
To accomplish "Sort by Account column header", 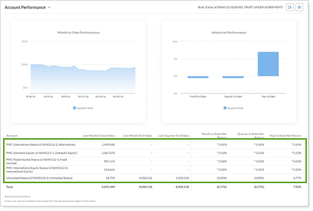I will coord(12,136).
